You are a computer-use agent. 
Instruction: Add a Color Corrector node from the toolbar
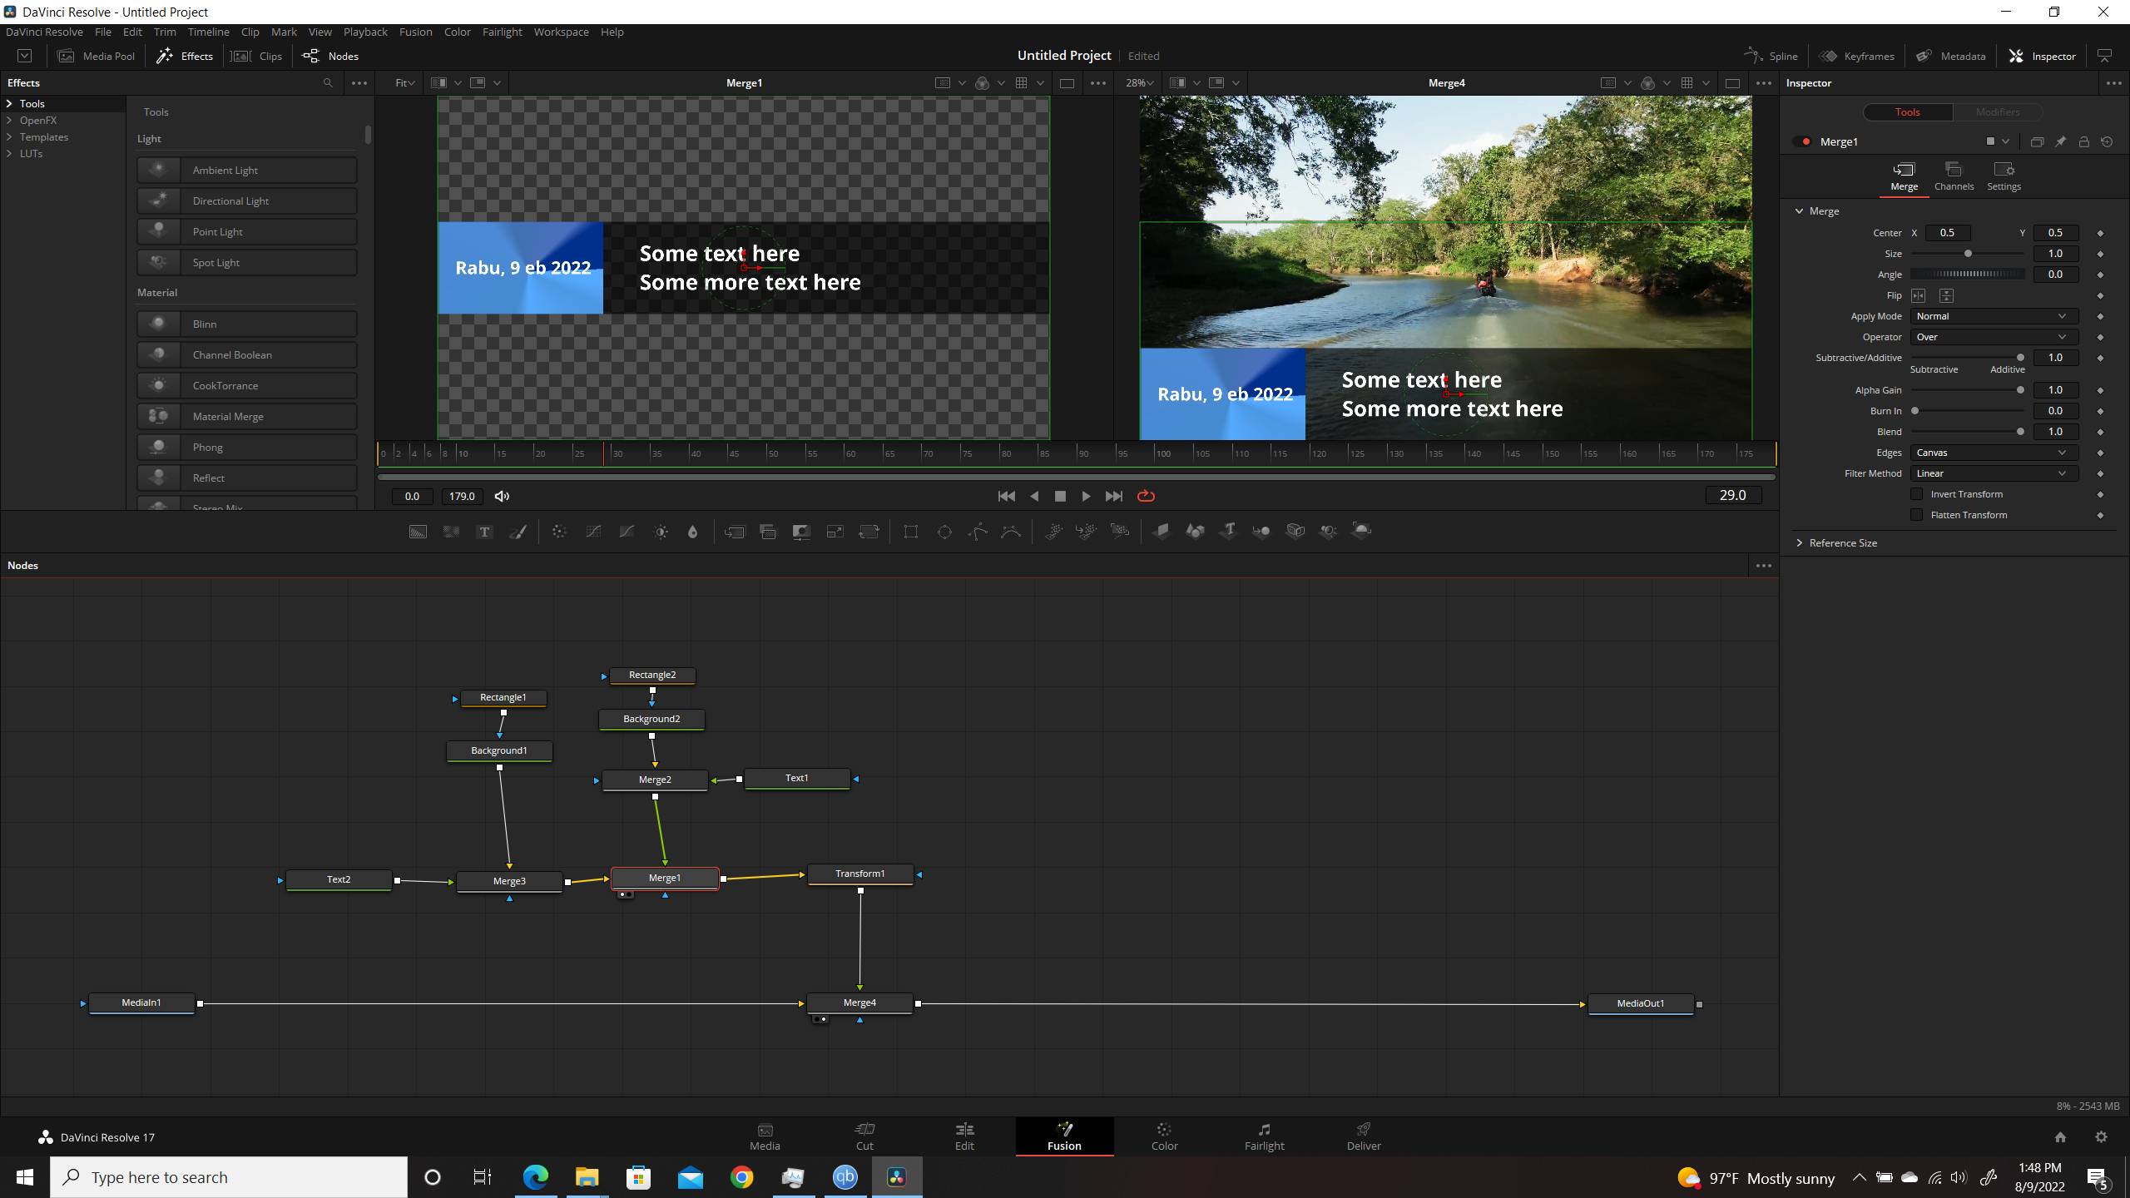(559, 532)
